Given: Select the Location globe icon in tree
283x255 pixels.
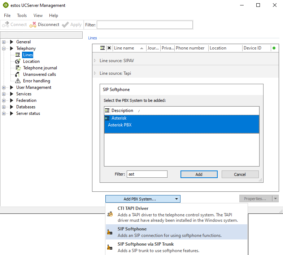Looking at the screenshot, I should coord(18,61).
